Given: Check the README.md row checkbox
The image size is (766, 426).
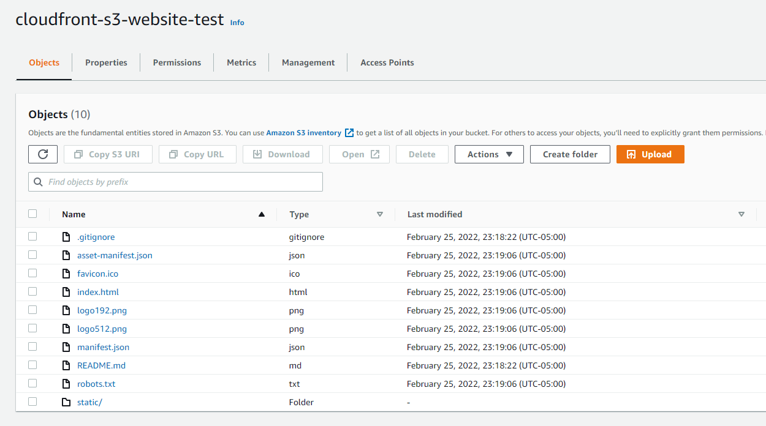Looking at the screenshot, I should pos(32,365).
